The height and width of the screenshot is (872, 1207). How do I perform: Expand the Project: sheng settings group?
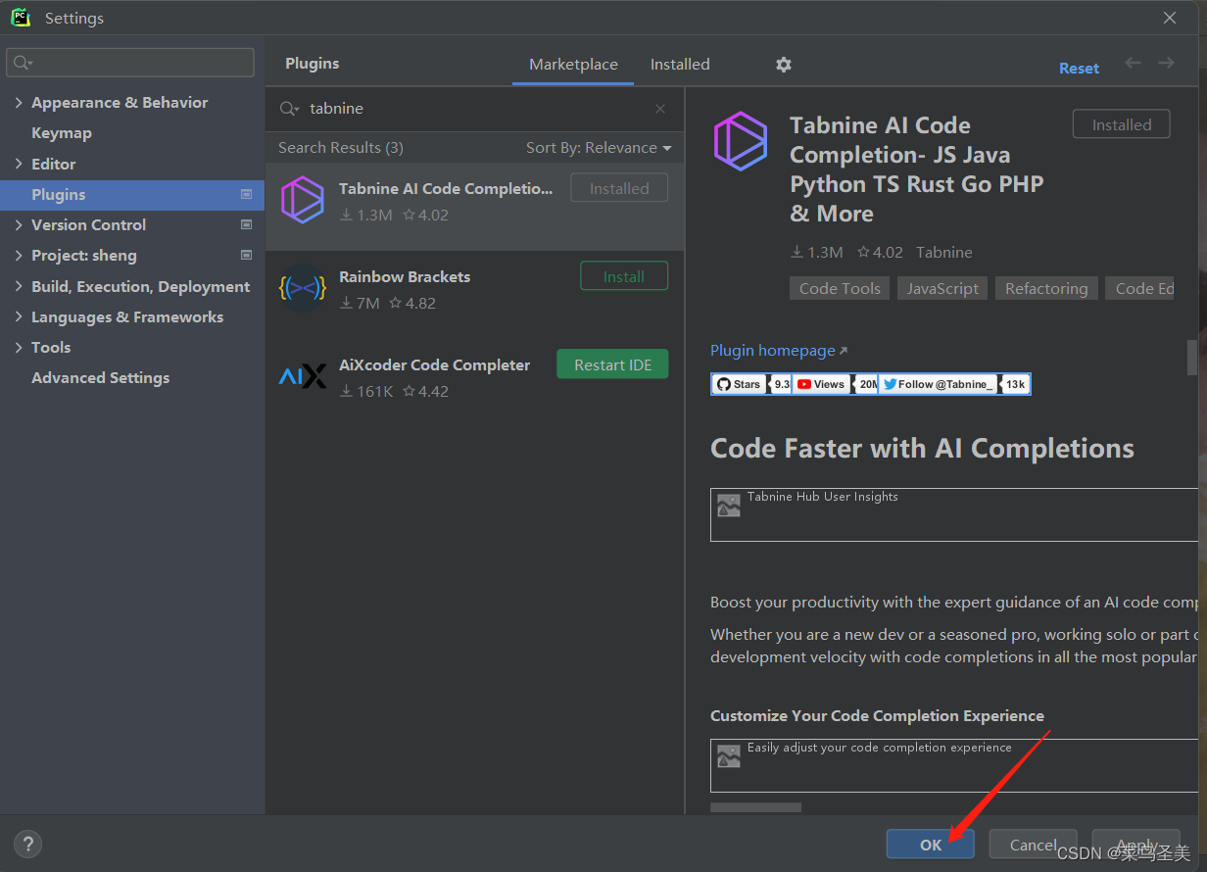(19, 256)
